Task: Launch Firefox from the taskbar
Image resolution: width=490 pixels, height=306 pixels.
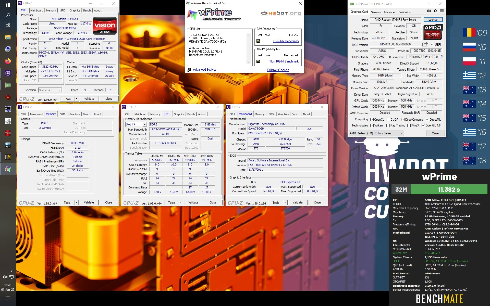Action: coord(8,61)
